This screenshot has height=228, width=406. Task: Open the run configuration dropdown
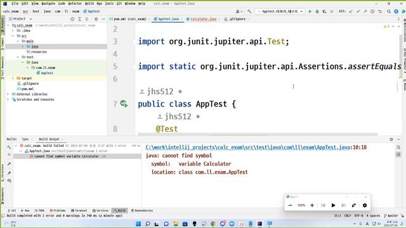(280, 11)
